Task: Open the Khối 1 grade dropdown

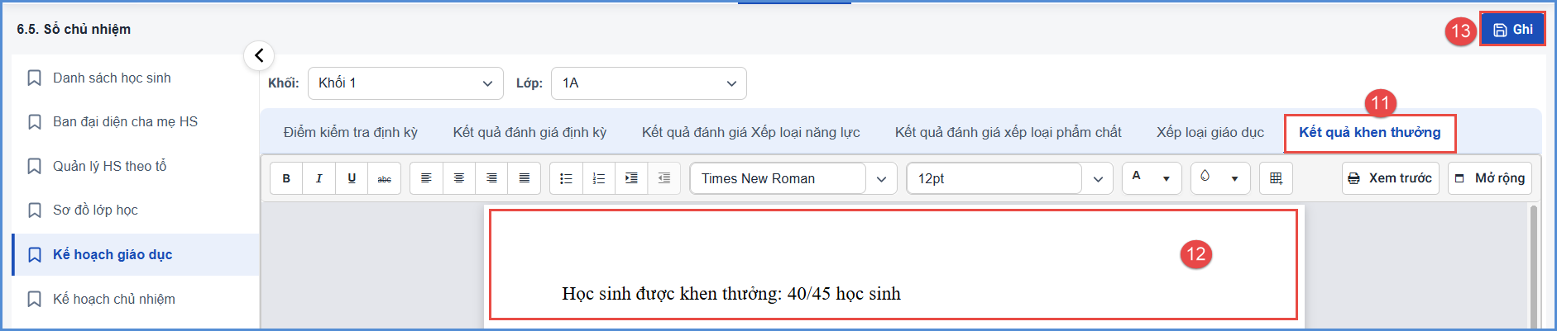Action: (405, 83)
